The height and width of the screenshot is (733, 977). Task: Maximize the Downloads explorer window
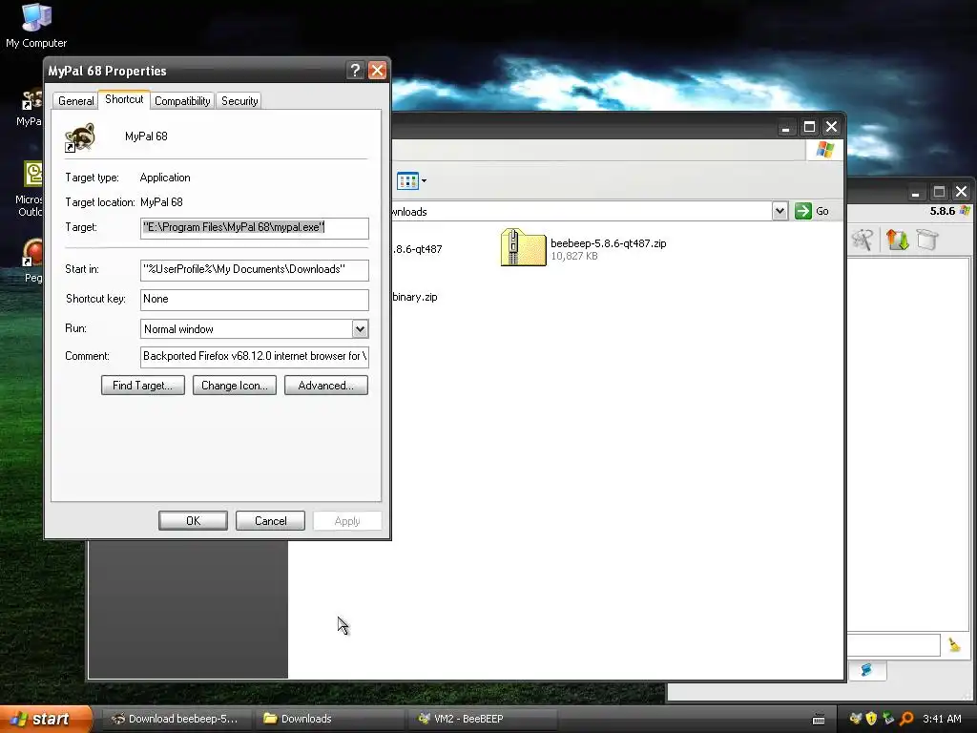(x=809, y=127)
